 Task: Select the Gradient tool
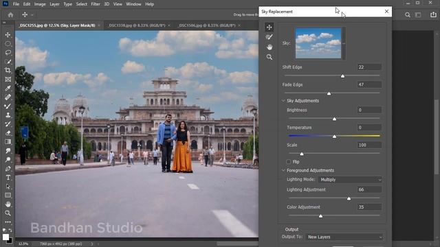coord(8,142)
